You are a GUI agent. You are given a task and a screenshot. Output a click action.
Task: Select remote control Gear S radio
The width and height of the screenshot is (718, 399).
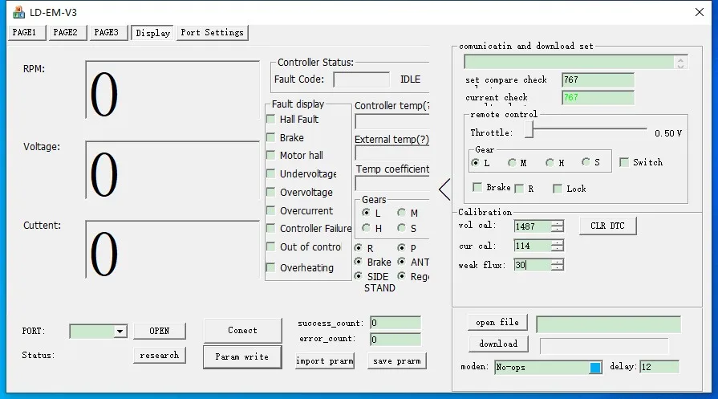[x=586, y=162]
